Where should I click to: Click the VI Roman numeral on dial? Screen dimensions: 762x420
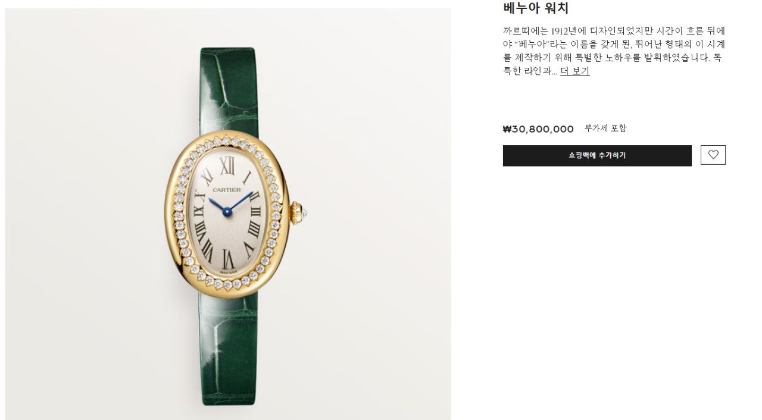click(x=228, y=259)
